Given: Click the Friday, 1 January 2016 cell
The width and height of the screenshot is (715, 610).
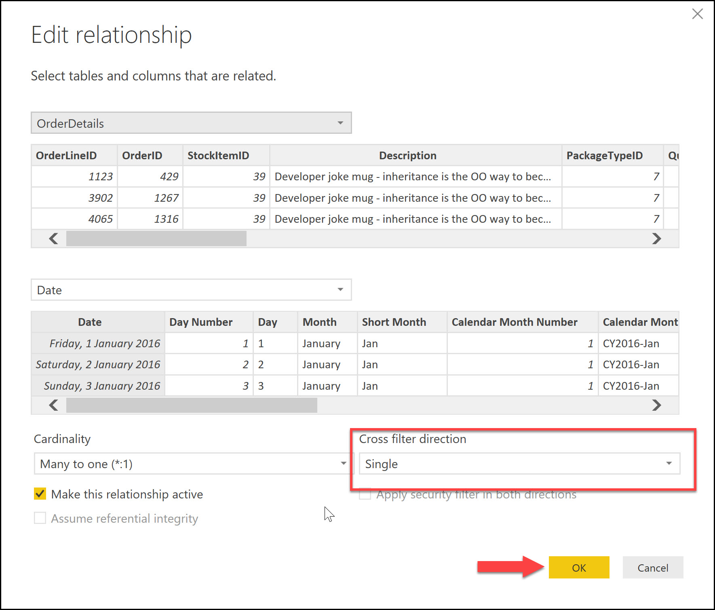Looking at the screenshot, I should (98, 343).
